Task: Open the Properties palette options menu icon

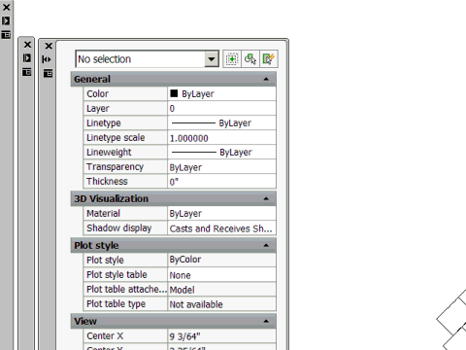Action: coord(48,73)
